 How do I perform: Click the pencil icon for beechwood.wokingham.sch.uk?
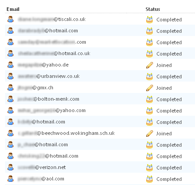click(x=149, y=134)
